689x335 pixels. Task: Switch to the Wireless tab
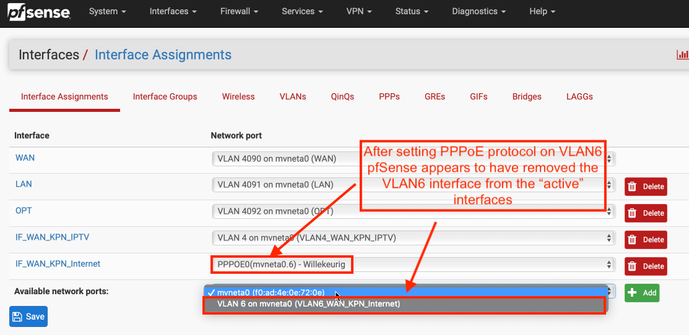(238, 96)
